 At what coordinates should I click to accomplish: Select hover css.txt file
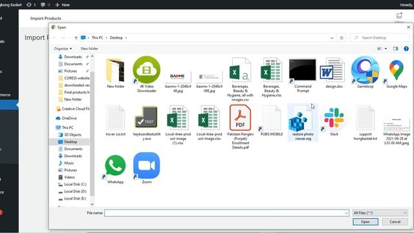pyautogui.click(x=115, y=118)
